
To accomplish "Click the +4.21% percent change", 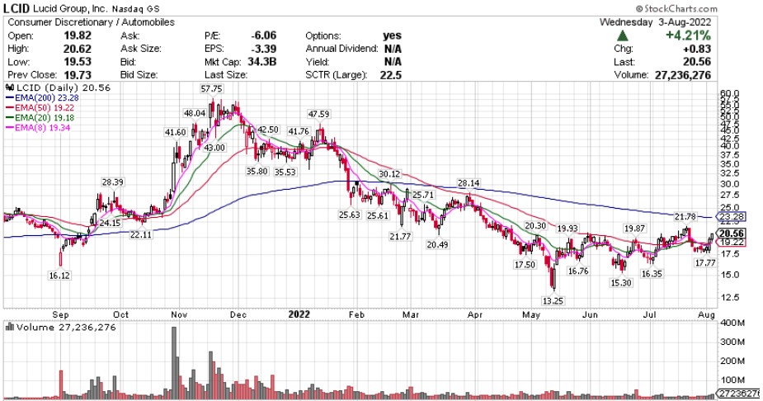I will coord(688,35).
